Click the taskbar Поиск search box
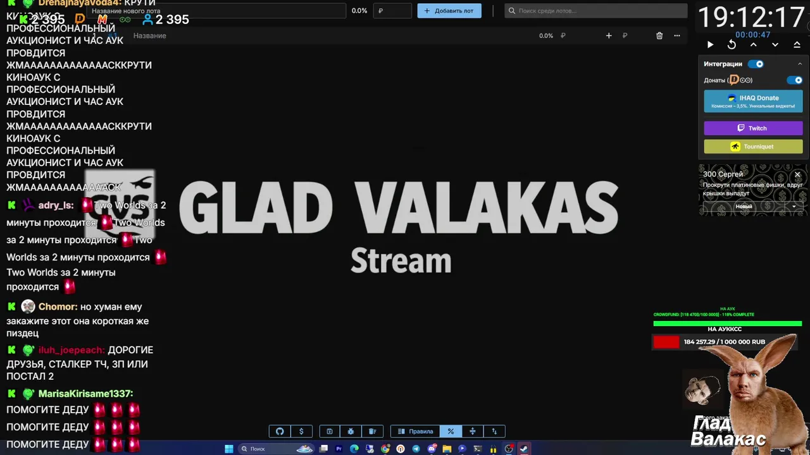 pos(277,449)
